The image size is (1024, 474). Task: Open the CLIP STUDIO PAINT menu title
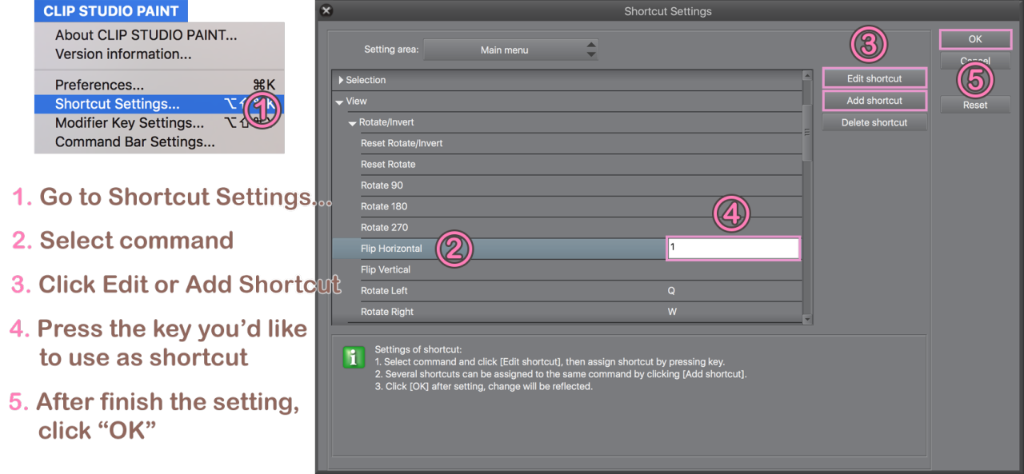click(x=111, y=11)
